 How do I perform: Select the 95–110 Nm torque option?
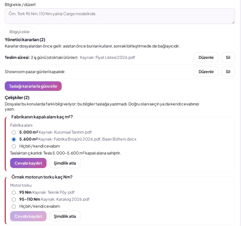pos(14,199)
